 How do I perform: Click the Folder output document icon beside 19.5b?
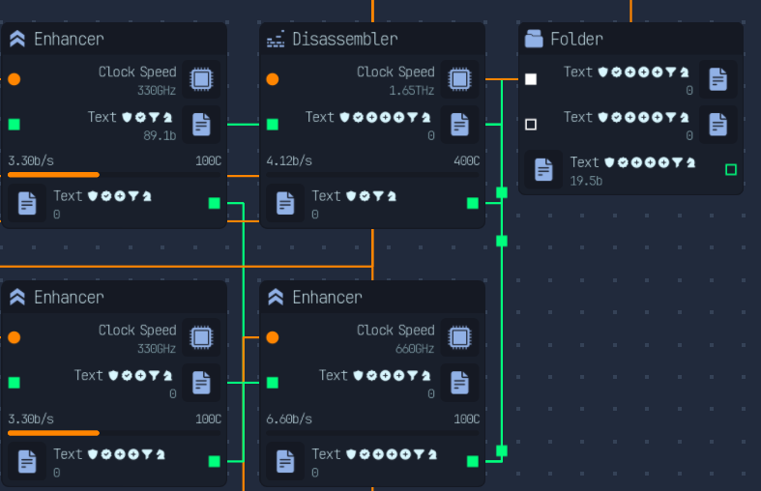(543, 169)
